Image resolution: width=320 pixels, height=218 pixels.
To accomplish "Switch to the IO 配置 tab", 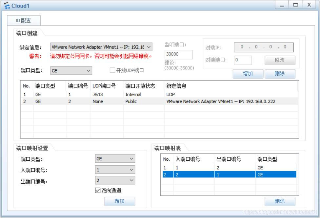I will pos(24,20).
